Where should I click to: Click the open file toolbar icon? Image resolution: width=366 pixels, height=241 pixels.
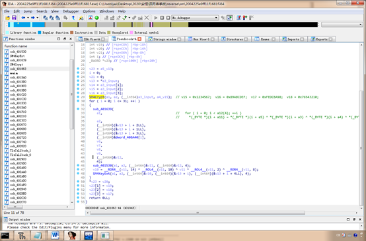pyautogui.click(x=7, y=18)
